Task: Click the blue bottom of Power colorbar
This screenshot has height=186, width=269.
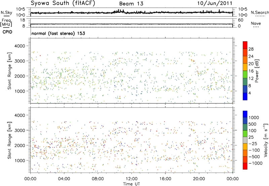Action: coord(245,96)
